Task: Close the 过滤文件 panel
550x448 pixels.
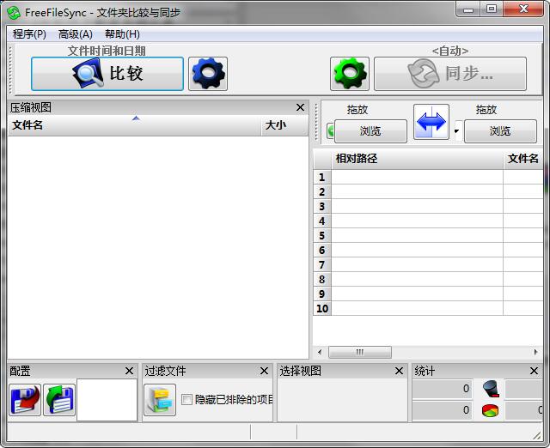Action: pyautogui.click(x=264, y=371)
